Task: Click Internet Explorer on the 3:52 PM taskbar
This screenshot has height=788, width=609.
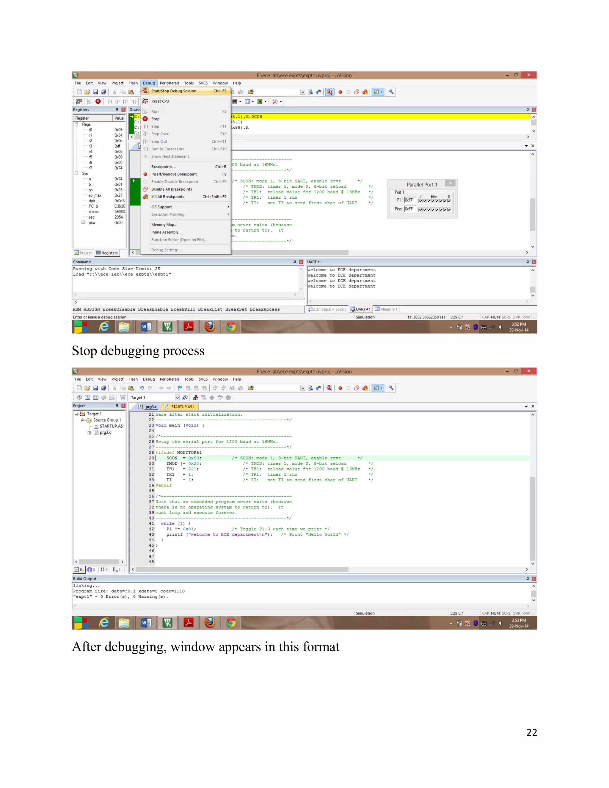Action: [104, 326]
